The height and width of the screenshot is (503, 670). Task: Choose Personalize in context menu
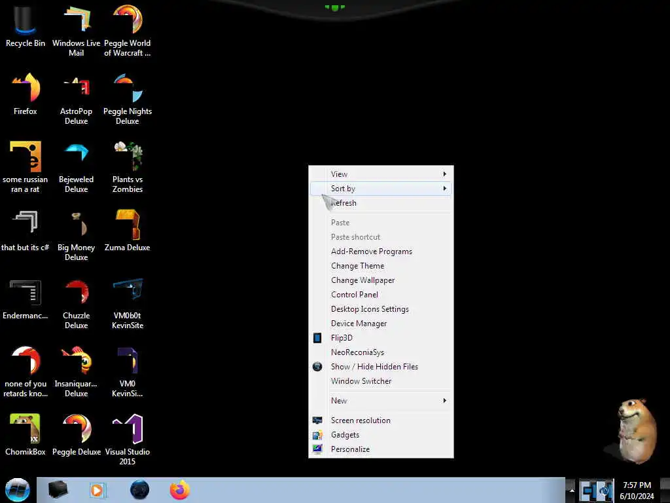pos(381,449)
